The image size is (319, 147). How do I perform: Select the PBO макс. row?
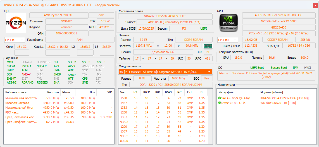click(59, 112)
